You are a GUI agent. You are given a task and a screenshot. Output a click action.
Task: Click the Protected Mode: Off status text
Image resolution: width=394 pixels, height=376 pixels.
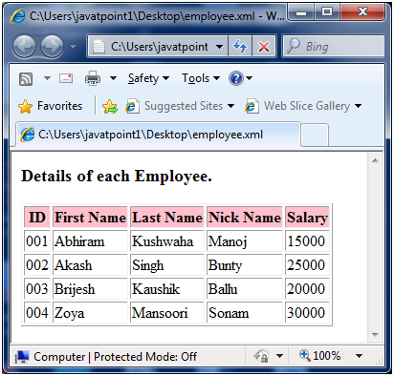click(145, 357)
